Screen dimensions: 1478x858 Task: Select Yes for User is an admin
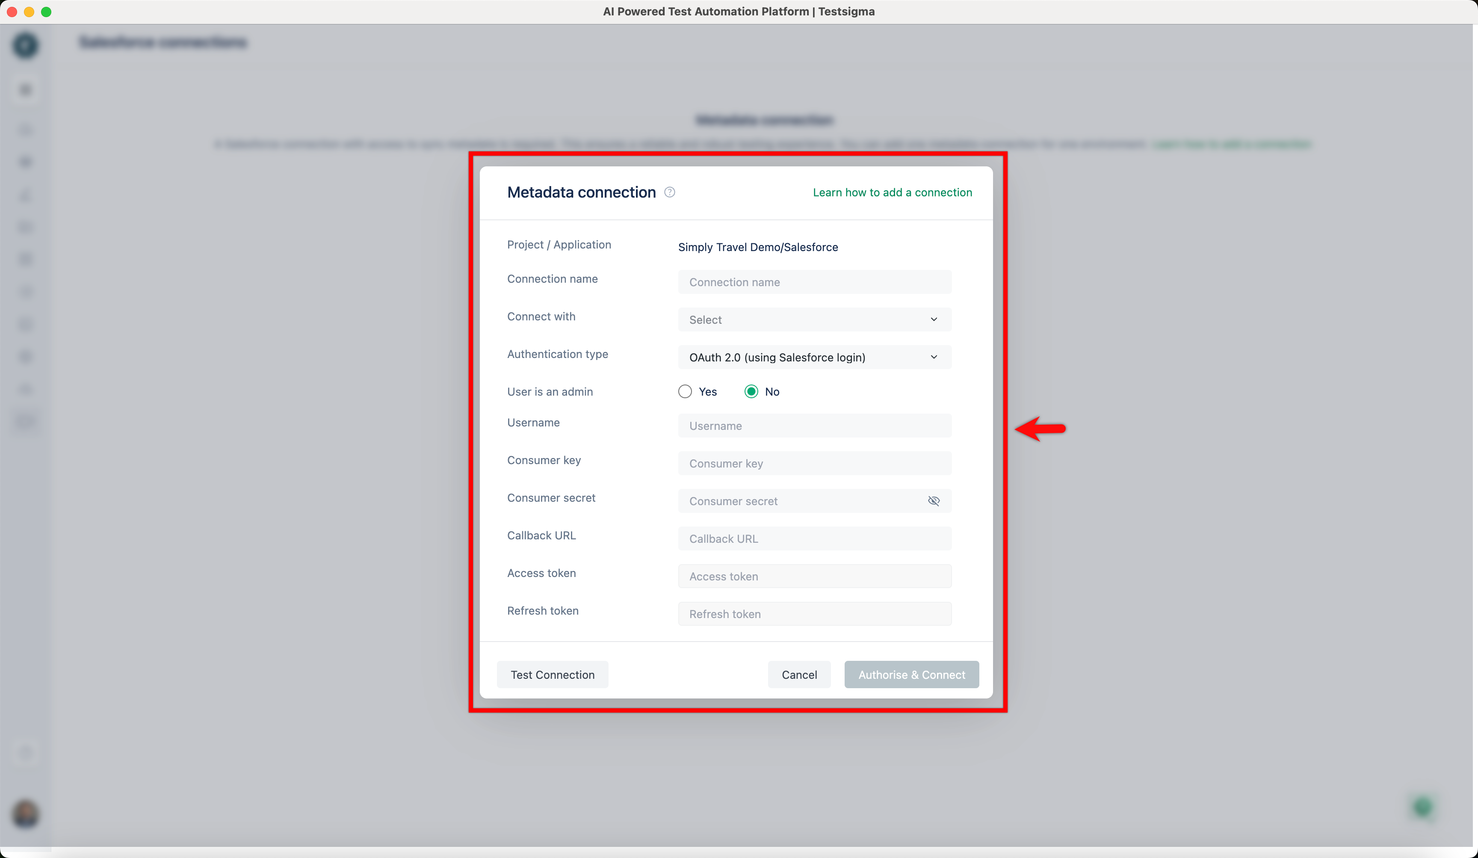(x=685, y=392)
